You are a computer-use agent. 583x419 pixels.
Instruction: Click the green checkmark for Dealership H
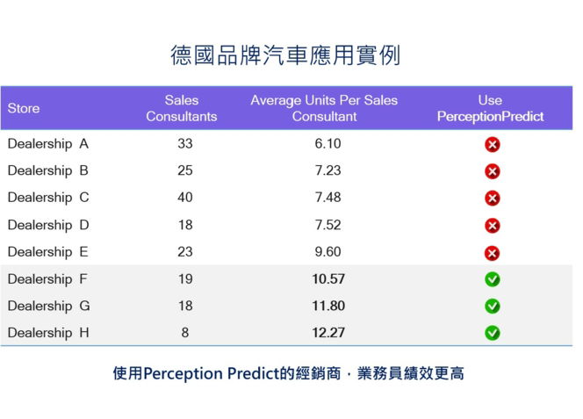tap(492, 333)
